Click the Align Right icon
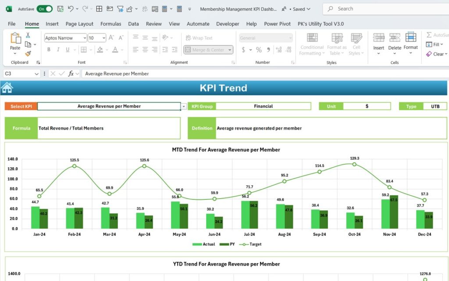The width and height of the screenshot is (449, 281). pos(155,50)
